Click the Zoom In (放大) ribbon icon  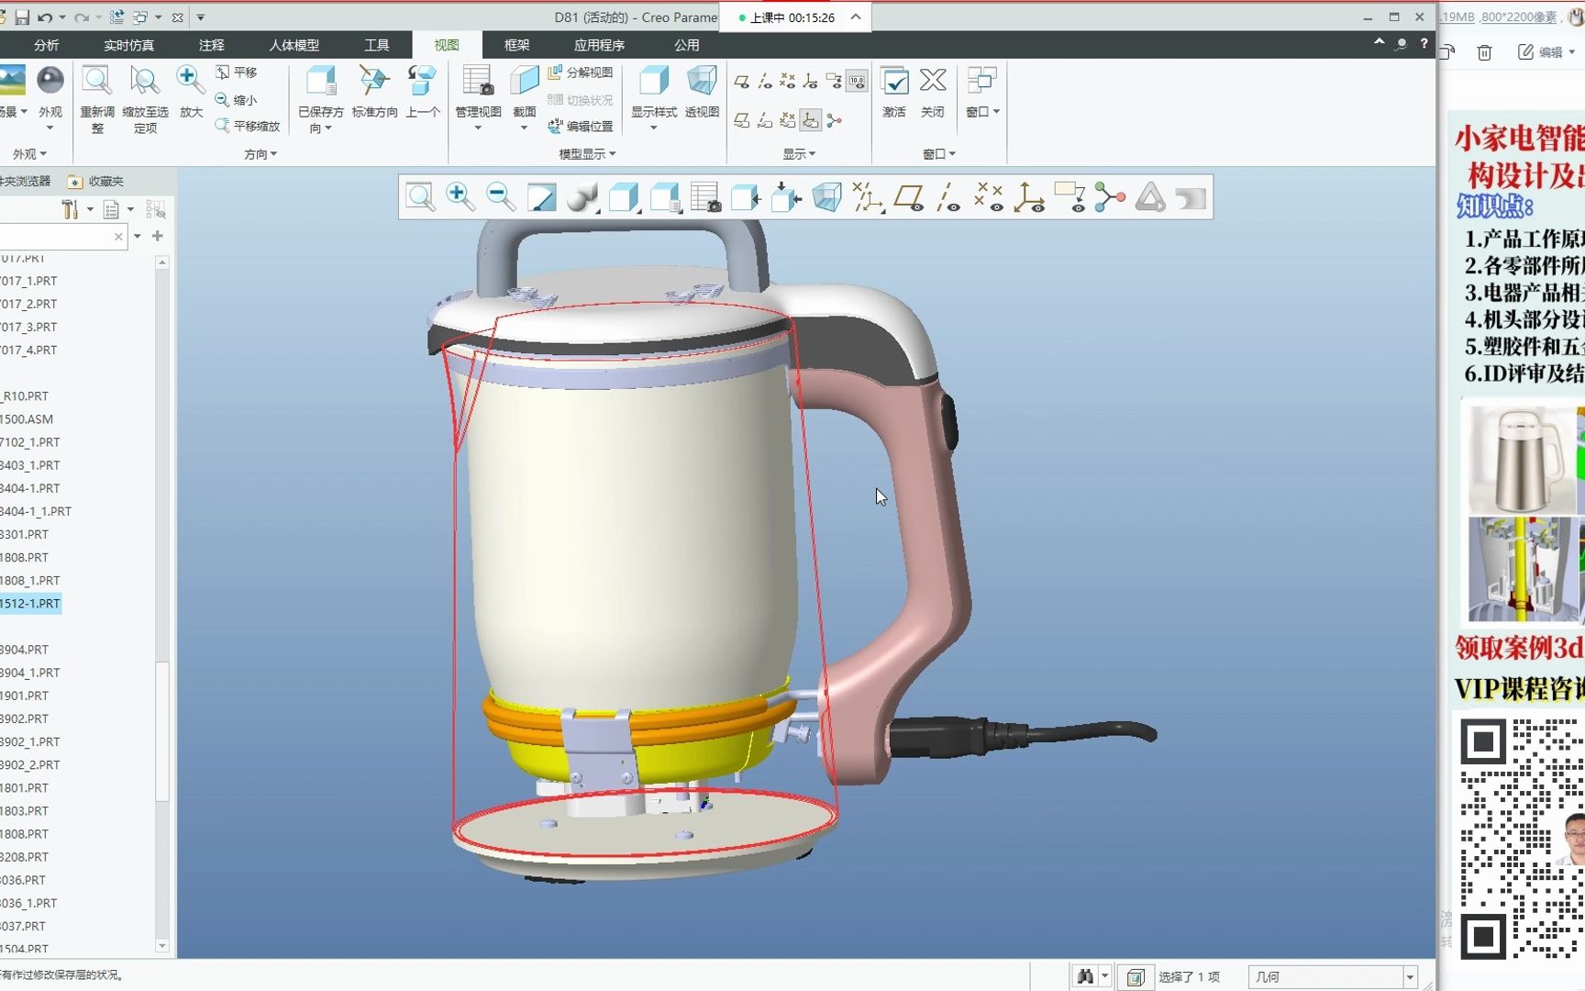coord(190,81)
